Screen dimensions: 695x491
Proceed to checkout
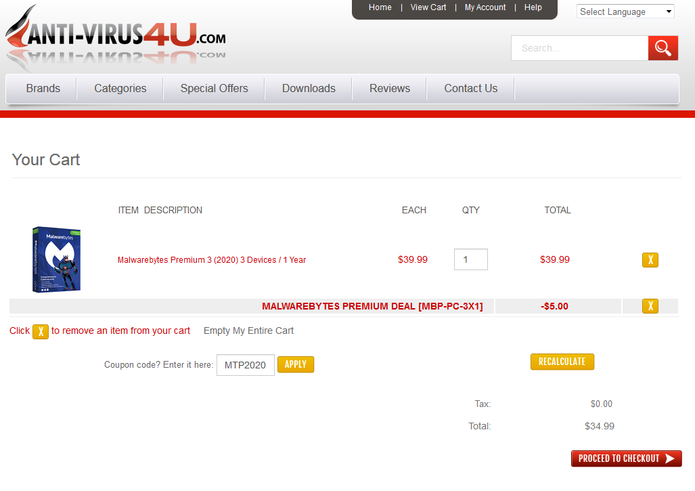626,458
